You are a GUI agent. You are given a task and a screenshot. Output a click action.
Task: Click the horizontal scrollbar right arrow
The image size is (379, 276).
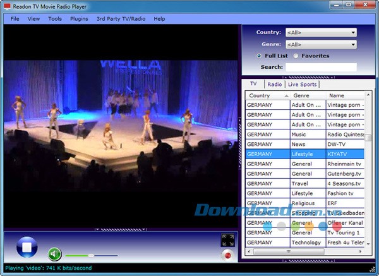tap(361, 251)
